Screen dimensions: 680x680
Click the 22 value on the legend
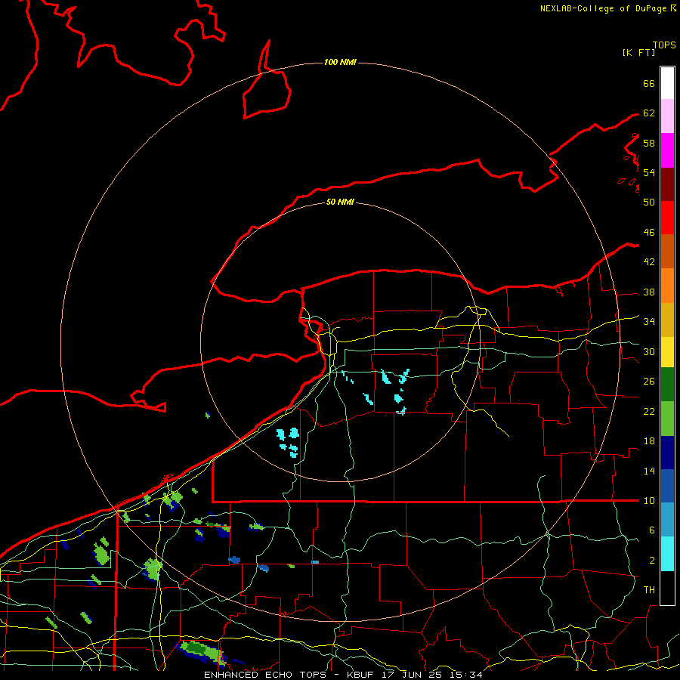point(649,411)
